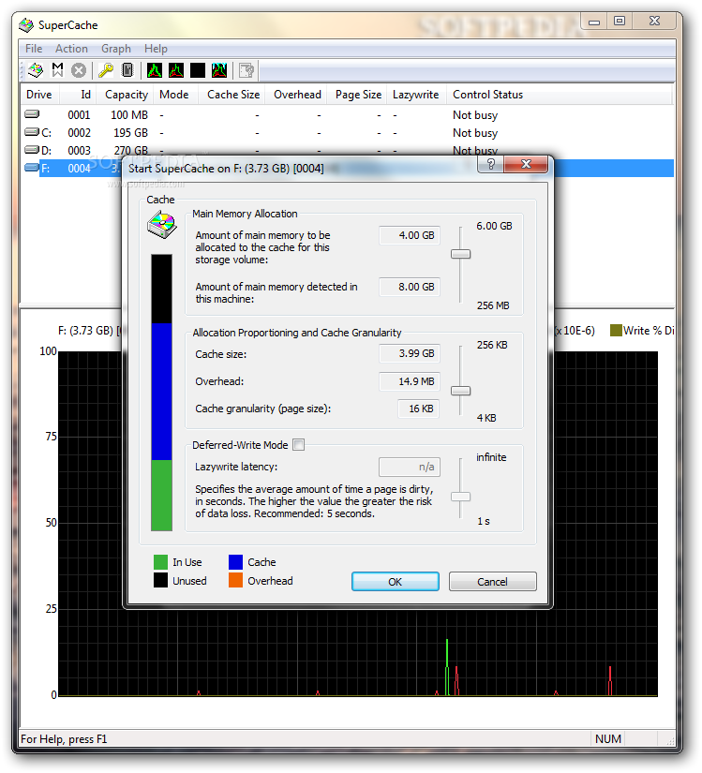Click the Drive column header
702x773 pixels.
[39, 95]
